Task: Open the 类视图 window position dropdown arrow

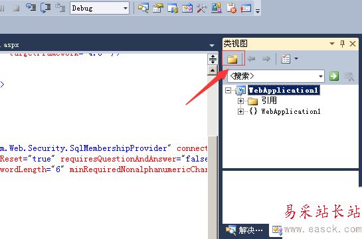Action: [332, 43]
